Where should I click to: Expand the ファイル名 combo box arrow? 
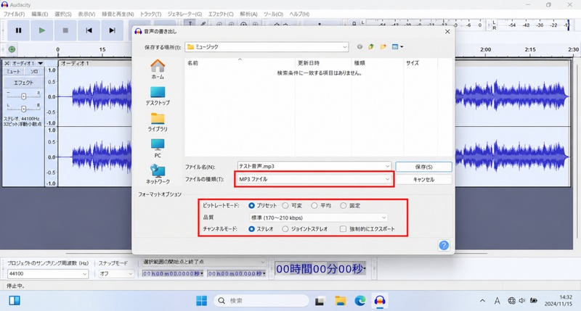tap(387, 167)
